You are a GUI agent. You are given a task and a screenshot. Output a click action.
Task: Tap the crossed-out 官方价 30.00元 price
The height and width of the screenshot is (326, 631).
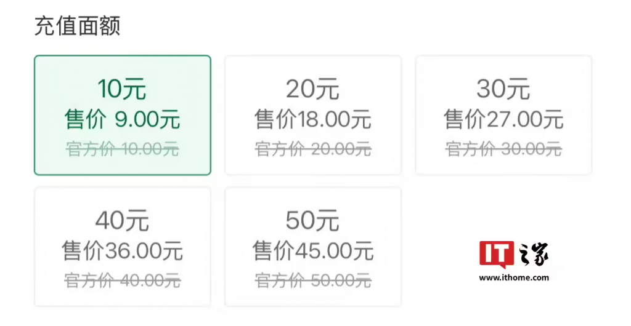(x=503, y=149)
